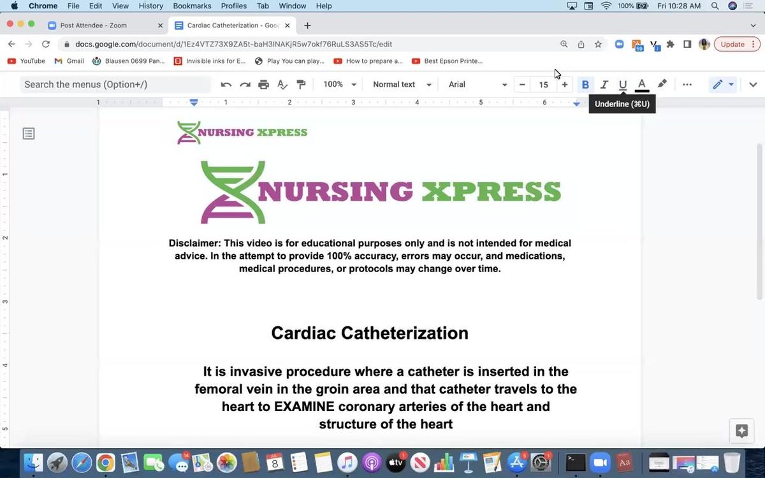The height and width of the screenshot is (478, 765).
Task: Open Terminal from the Dock
Action: (x=576, y=462)
